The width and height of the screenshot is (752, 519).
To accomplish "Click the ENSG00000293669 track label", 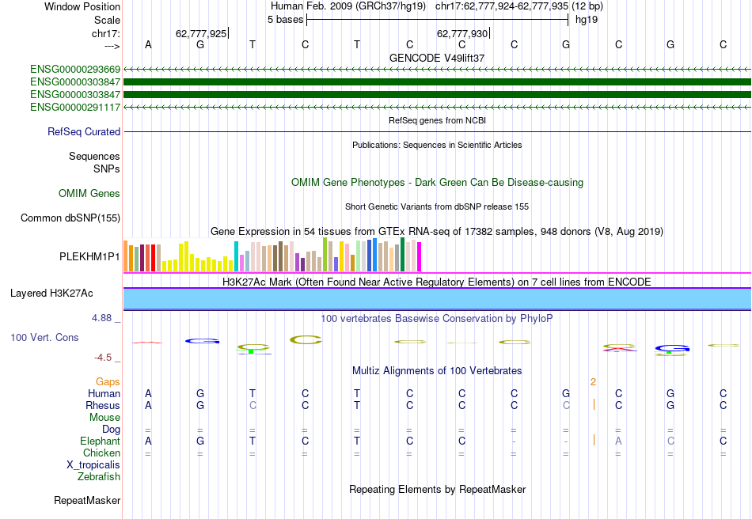I will click(75, 69).
